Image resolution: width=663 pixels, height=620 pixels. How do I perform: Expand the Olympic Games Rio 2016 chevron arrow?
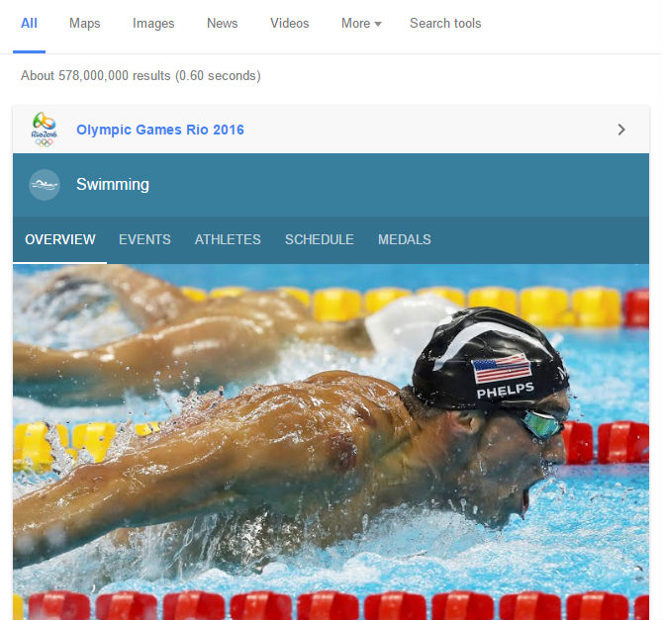click(x=621, y=130)
